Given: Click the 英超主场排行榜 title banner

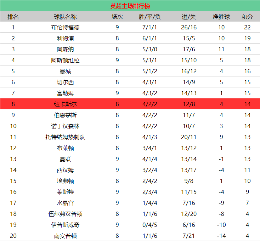Looking at the screenshot, I should coord(130,6).
